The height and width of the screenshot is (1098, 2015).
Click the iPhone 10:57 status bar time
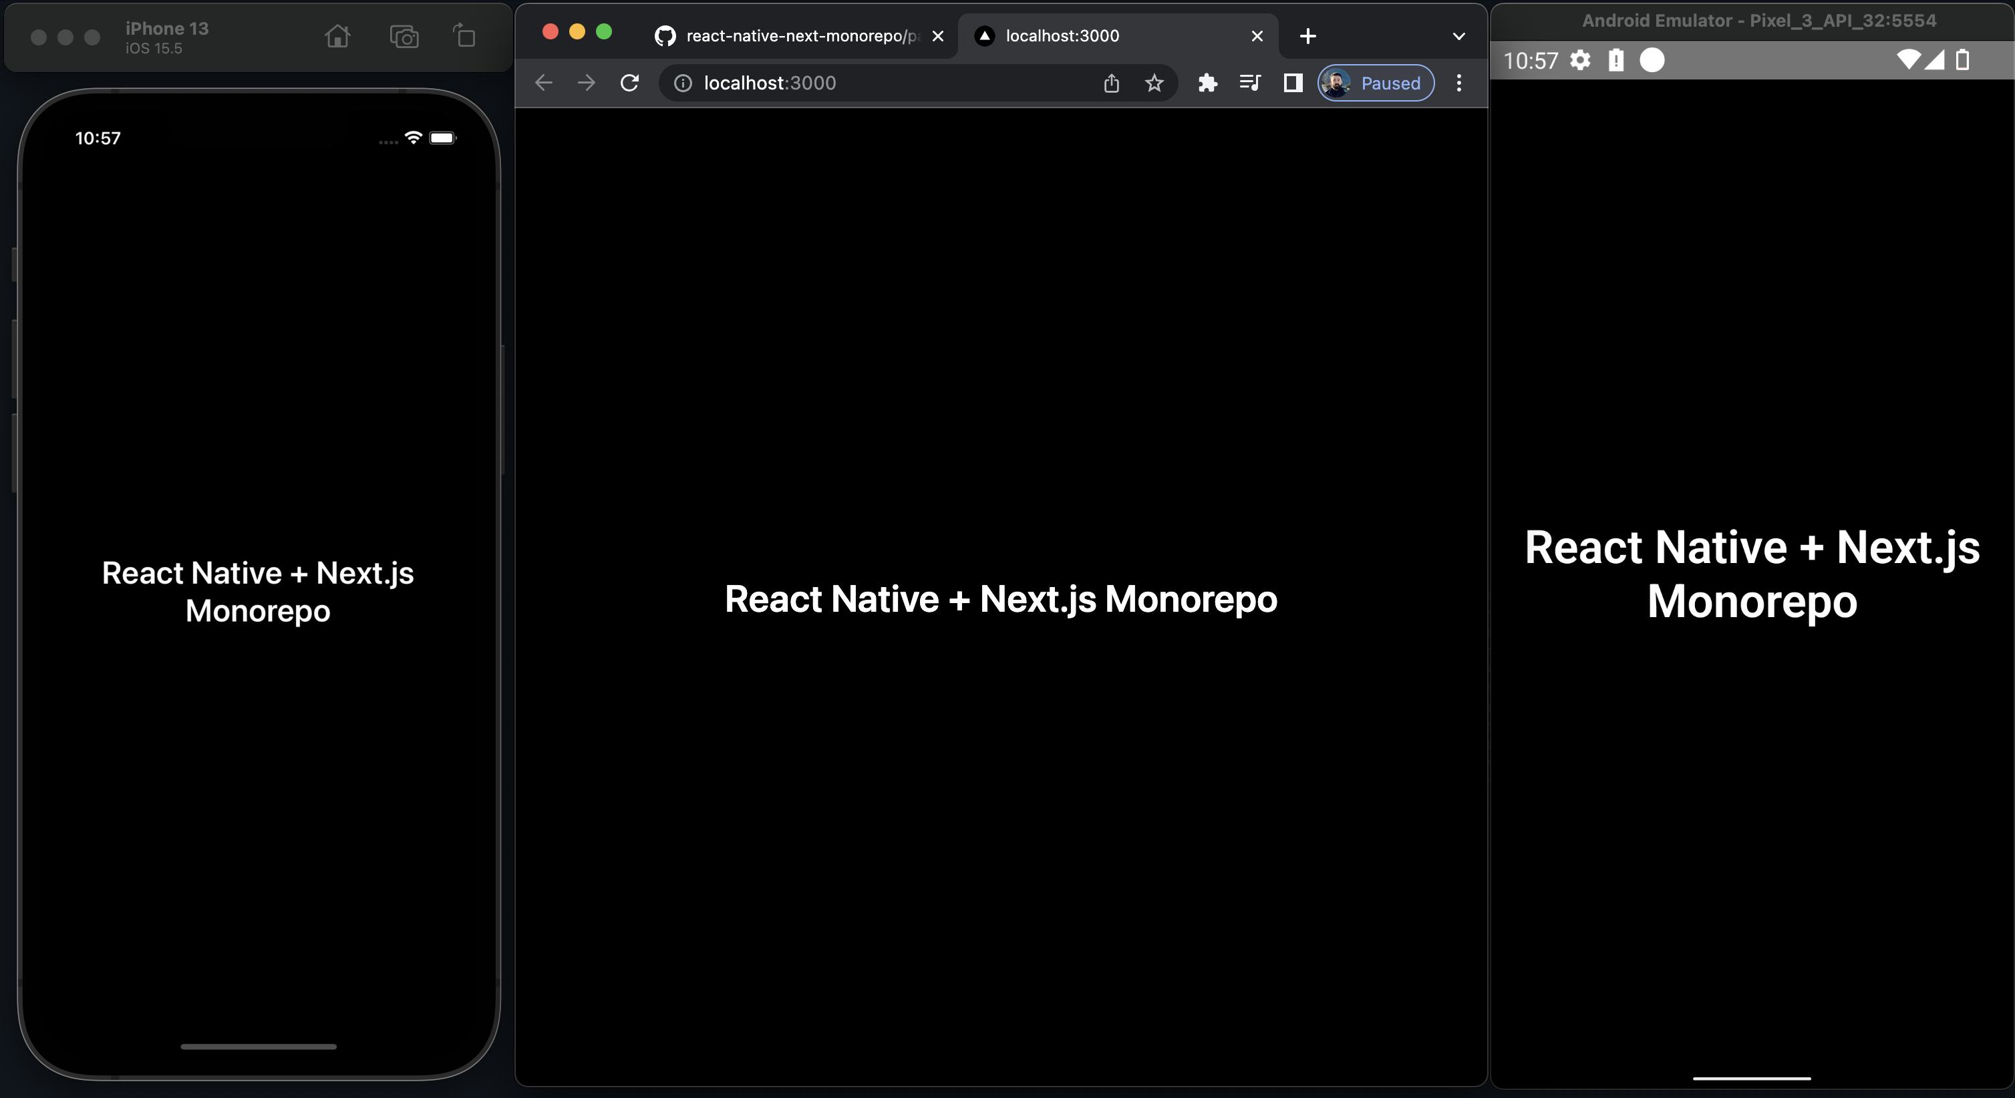tap(98, 138)
